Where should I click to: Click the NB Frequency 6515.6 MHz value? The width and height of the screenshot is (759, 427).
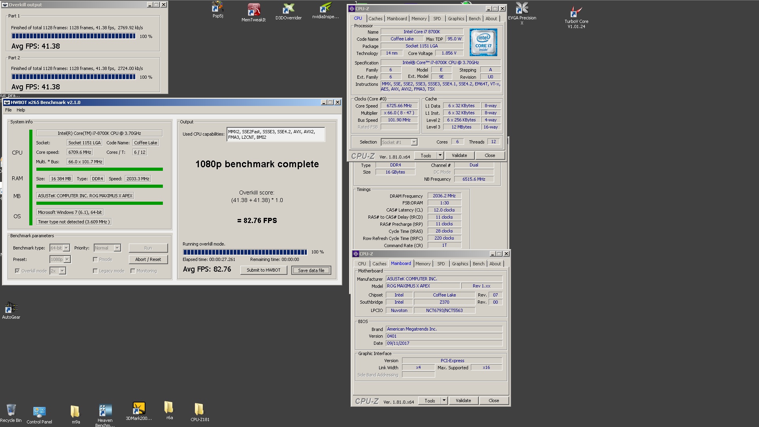click(474, 179)
